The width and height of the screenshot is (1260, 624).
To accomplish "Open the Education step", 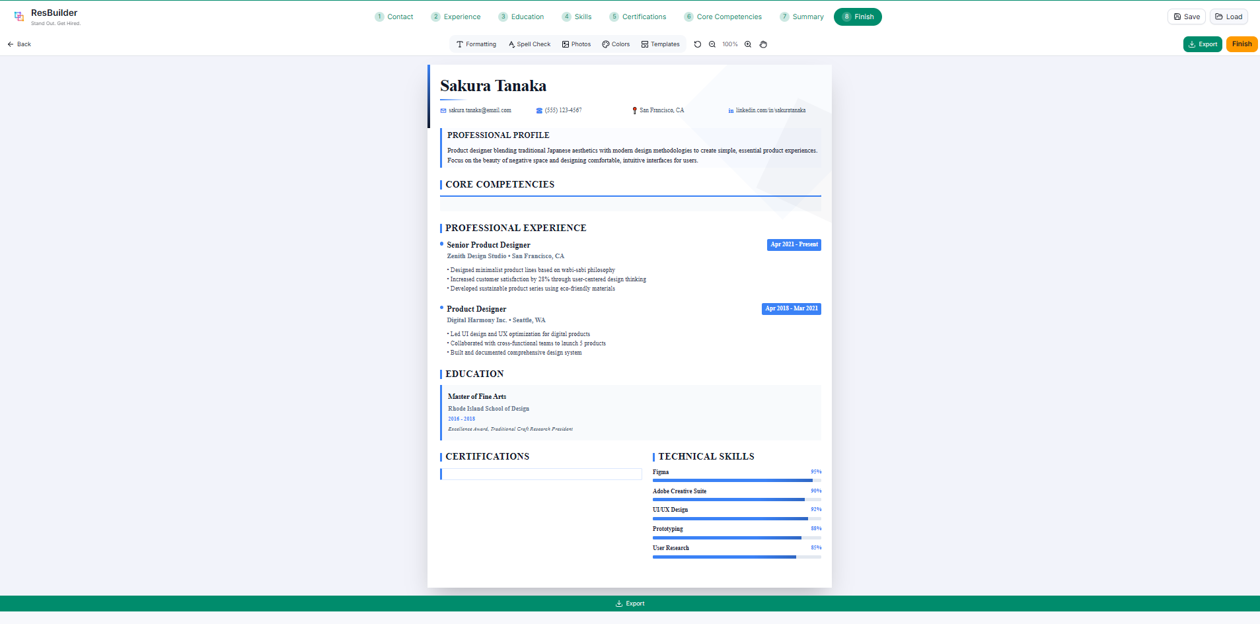I will click(521, 17).
